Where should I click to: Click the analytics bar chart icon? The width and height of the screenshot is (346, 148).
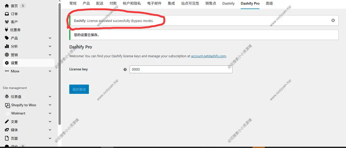(x=7, y=46)
